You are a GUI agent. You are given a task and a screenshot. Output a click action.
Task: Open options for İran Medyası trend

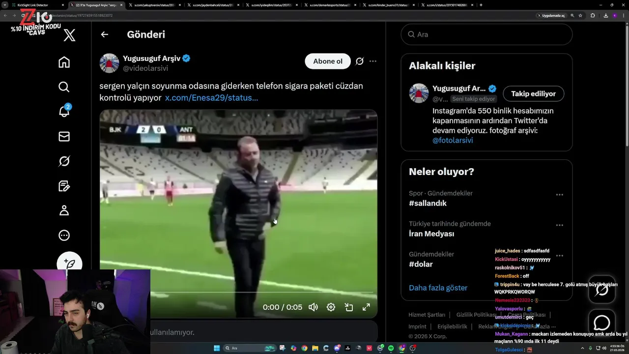tap(559, 225)
